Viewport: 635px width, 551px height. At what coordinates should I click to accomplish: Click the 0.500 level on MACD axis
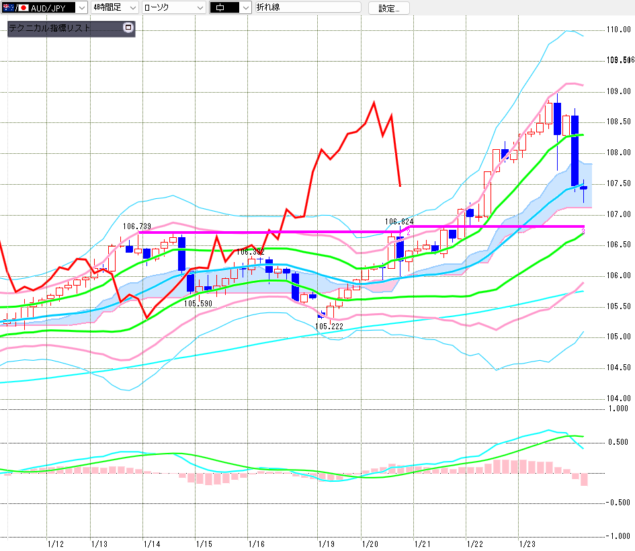click(x=618, y=442)
